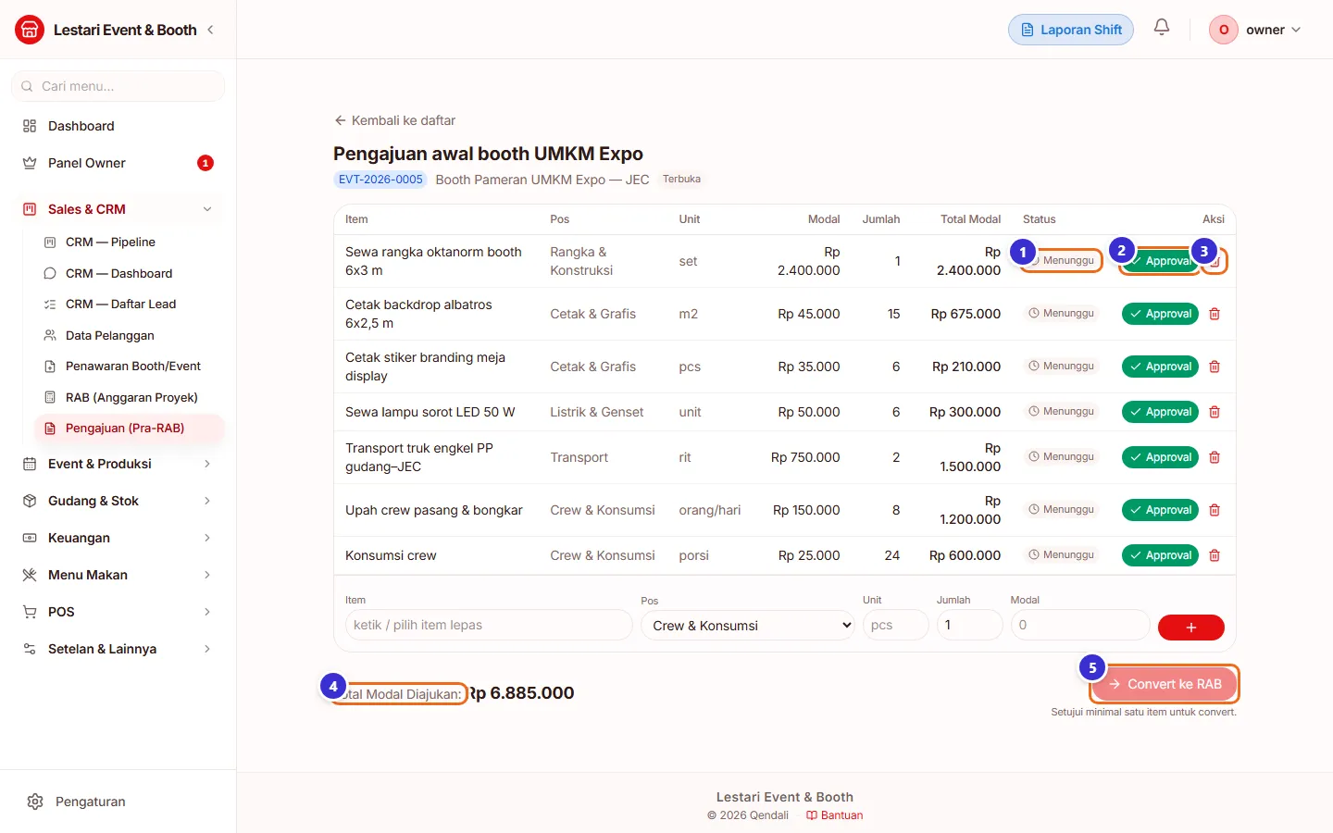Screen dimensions: 1333x833
Task: Select Pengajuan (Pra-RAB) menu item
Action: tap(129, 429)
